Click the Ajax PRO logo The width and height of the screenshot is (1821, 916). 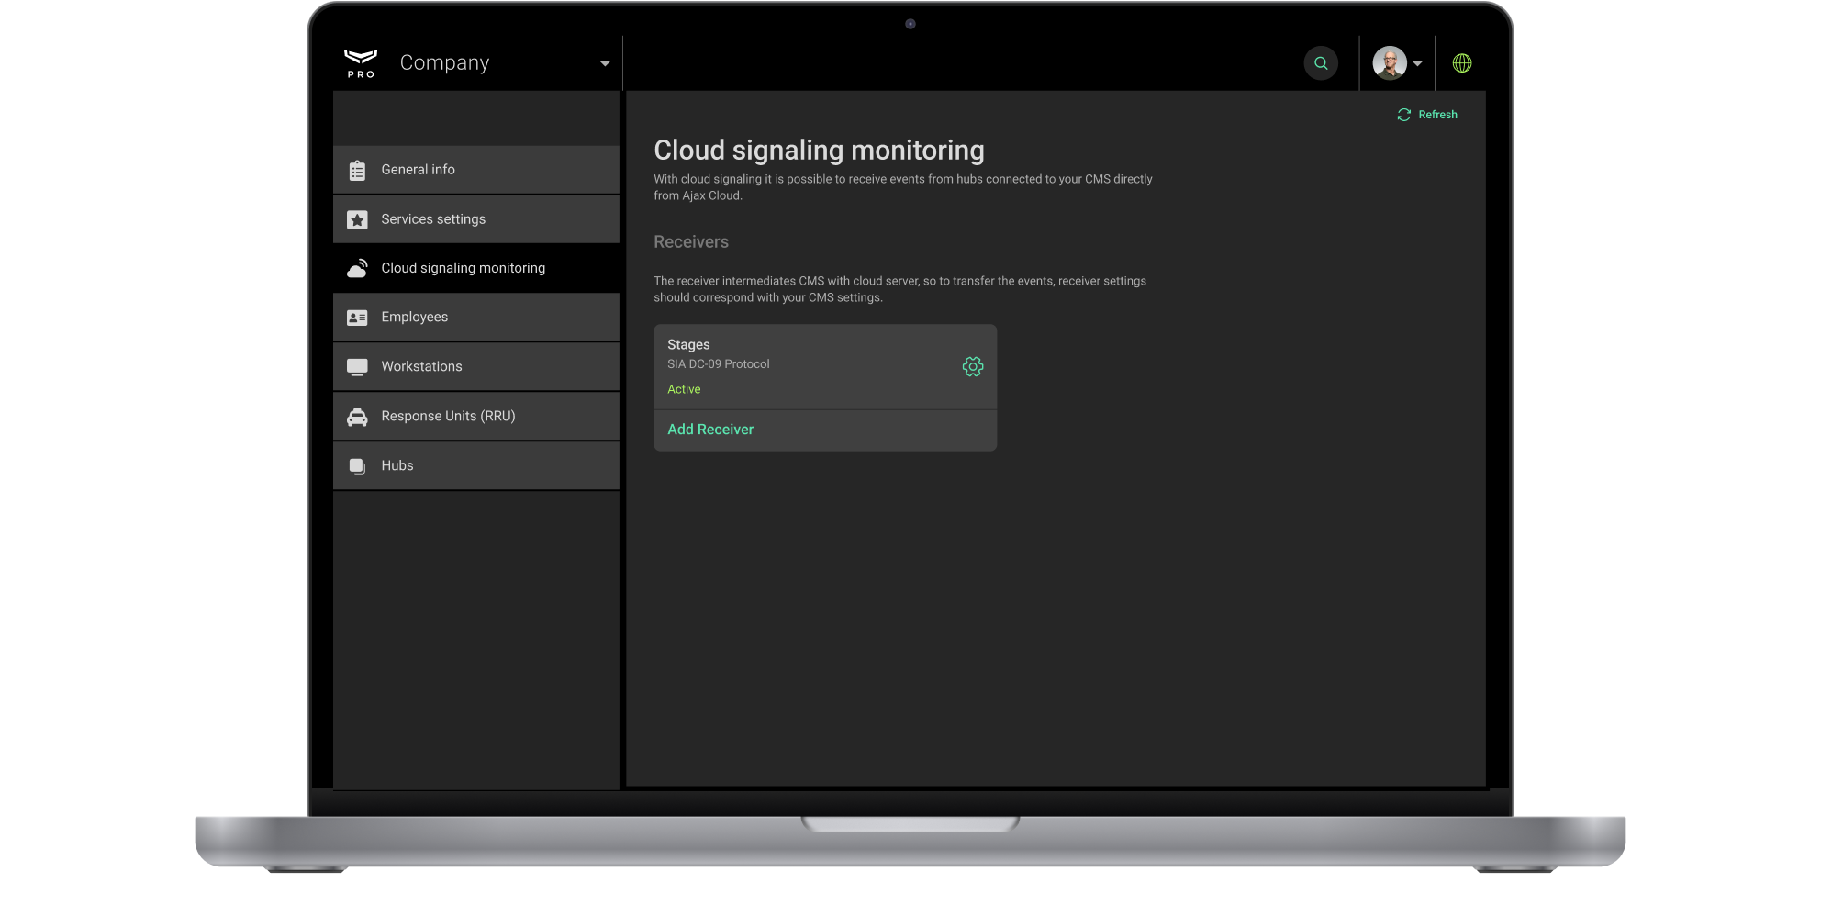(x=361, y=63)
